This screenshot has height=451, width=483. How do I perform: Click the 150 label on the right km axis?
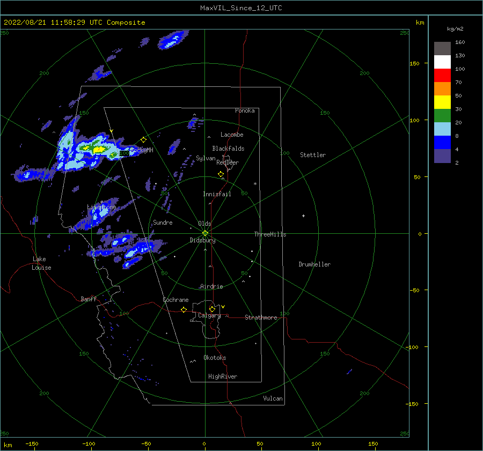tap(414, 63)
